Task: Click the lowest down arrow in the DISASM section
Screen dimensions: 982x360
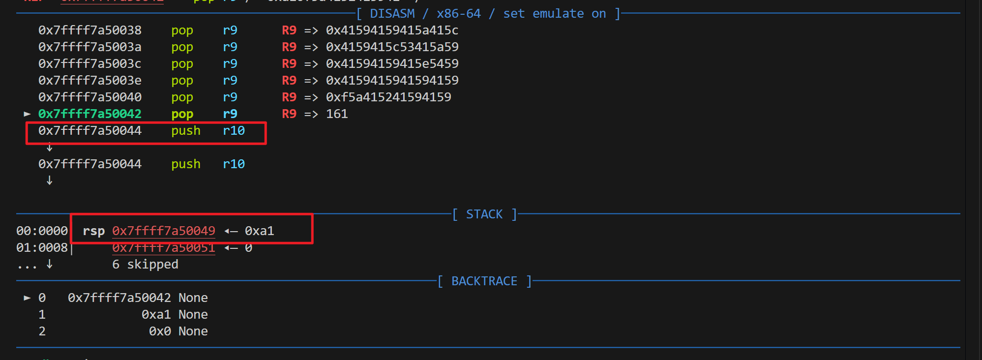Action: click(x=49, y=180)
